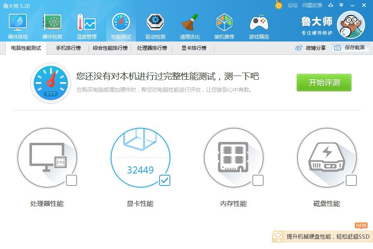Click the 内存性能 label
Image resolution: width=373 pixels, height=249 pixels.
click(233, 203)
